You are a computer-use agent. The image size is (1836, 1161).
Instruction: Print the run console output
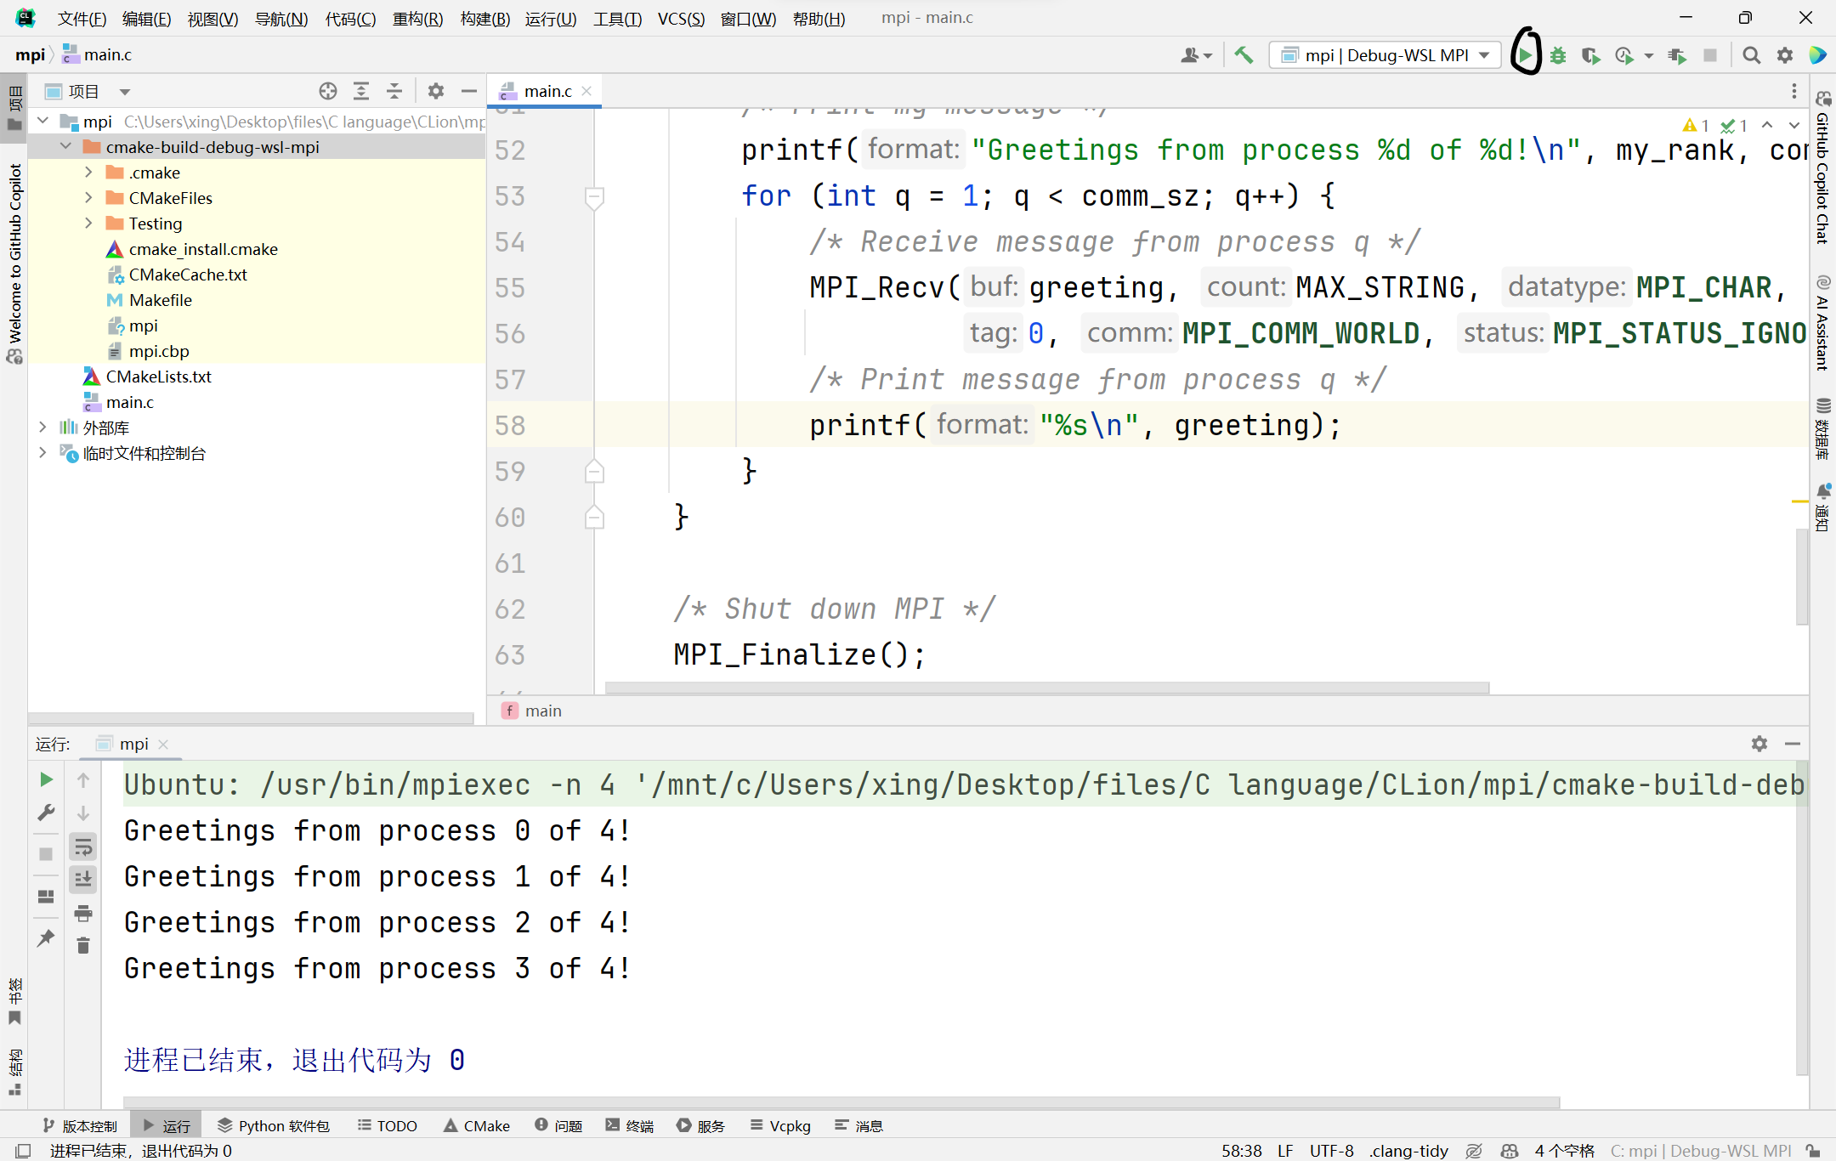(83, 914)
